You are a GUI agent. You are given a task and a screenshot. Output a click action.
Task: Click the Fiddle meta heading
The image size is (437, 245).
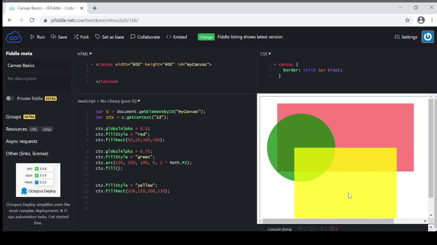(x=19, y=53)
